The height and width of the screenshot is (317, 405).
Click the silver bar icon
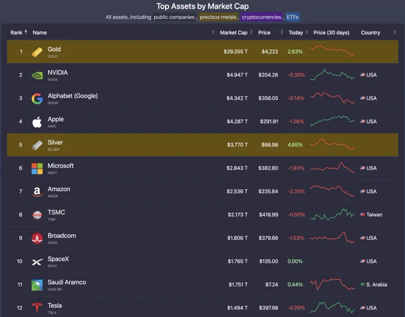[37, 145]
